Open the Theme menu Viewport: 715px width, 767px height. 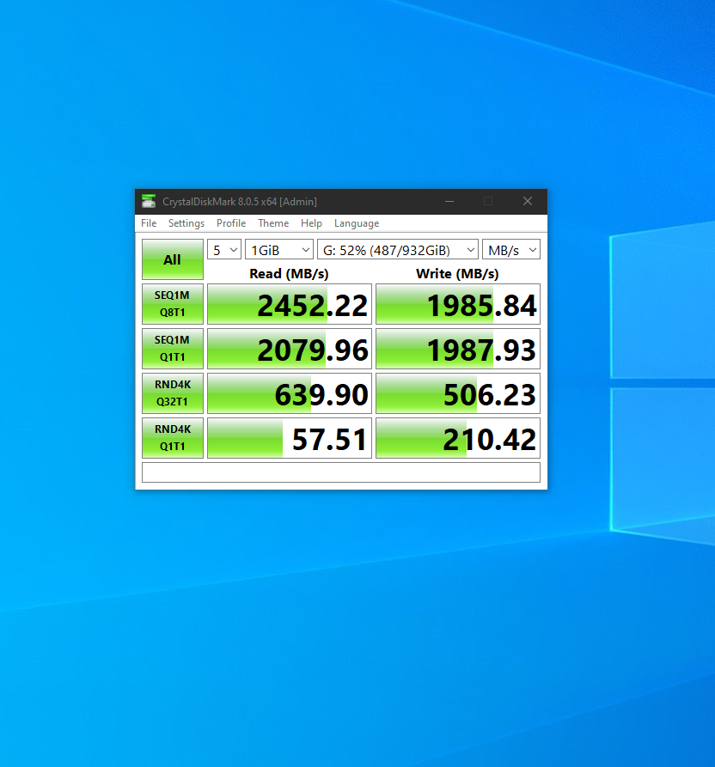[273, 223]
